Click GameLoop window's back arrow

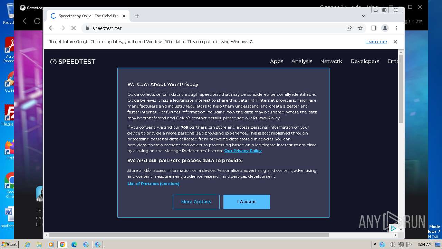[25, 21]
